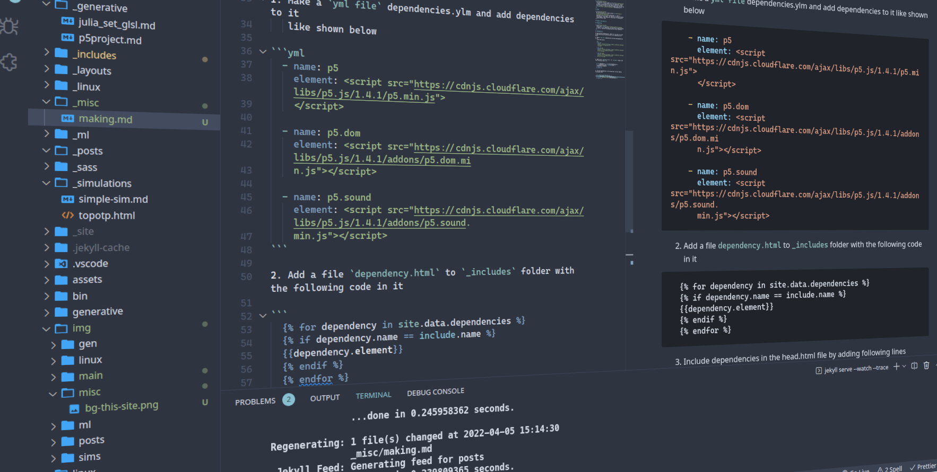
Task: Click the editor vertical scrollbar thumb
Action: click(x=629, y=180)
